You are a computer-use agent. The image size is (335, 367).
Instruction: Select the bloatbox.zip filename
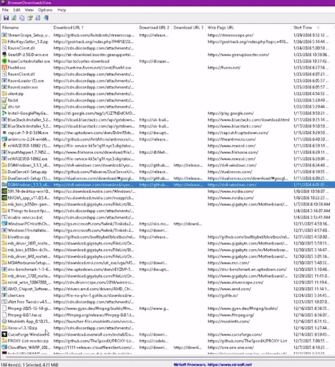click(x=19, y=237)
